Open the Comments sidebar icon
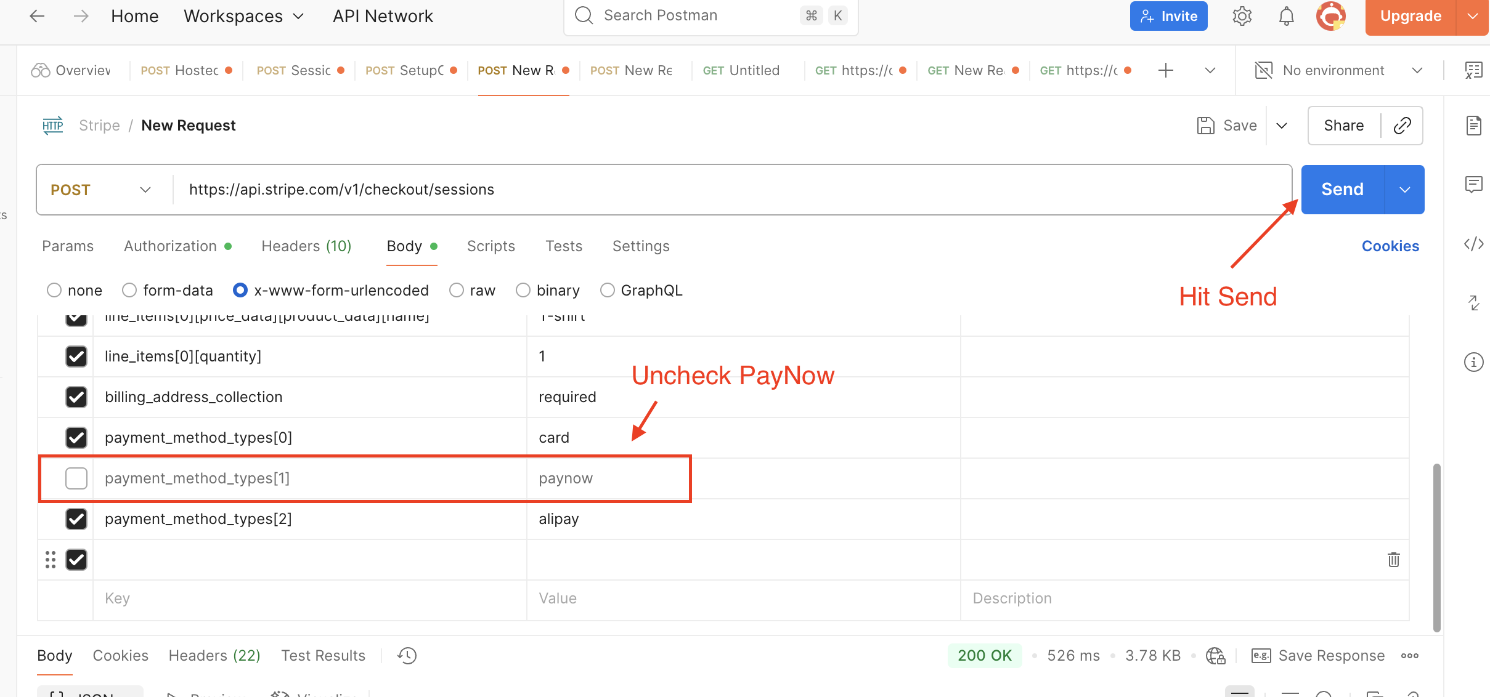1490x697 pixels. tap(1474, 184)
